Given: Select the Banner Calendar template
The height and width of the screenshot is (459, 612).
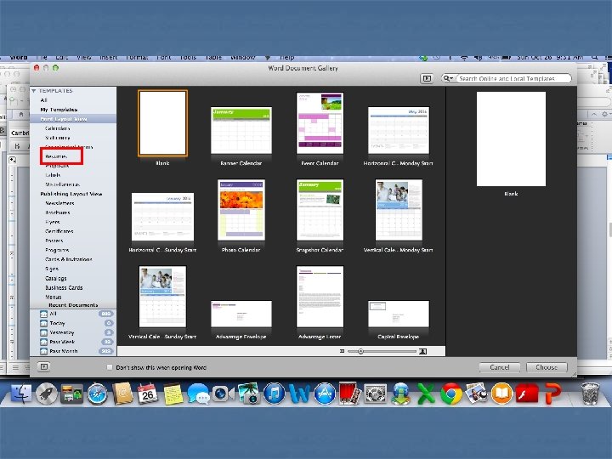Looking at the screenshot, I should point(241,130).
